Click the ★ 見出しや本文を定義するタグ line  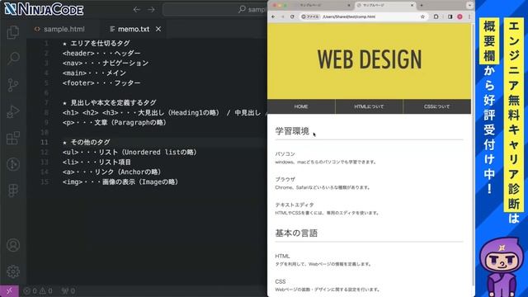tap(109, 102)
